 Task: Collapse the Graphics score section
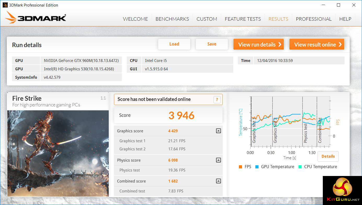219,131
